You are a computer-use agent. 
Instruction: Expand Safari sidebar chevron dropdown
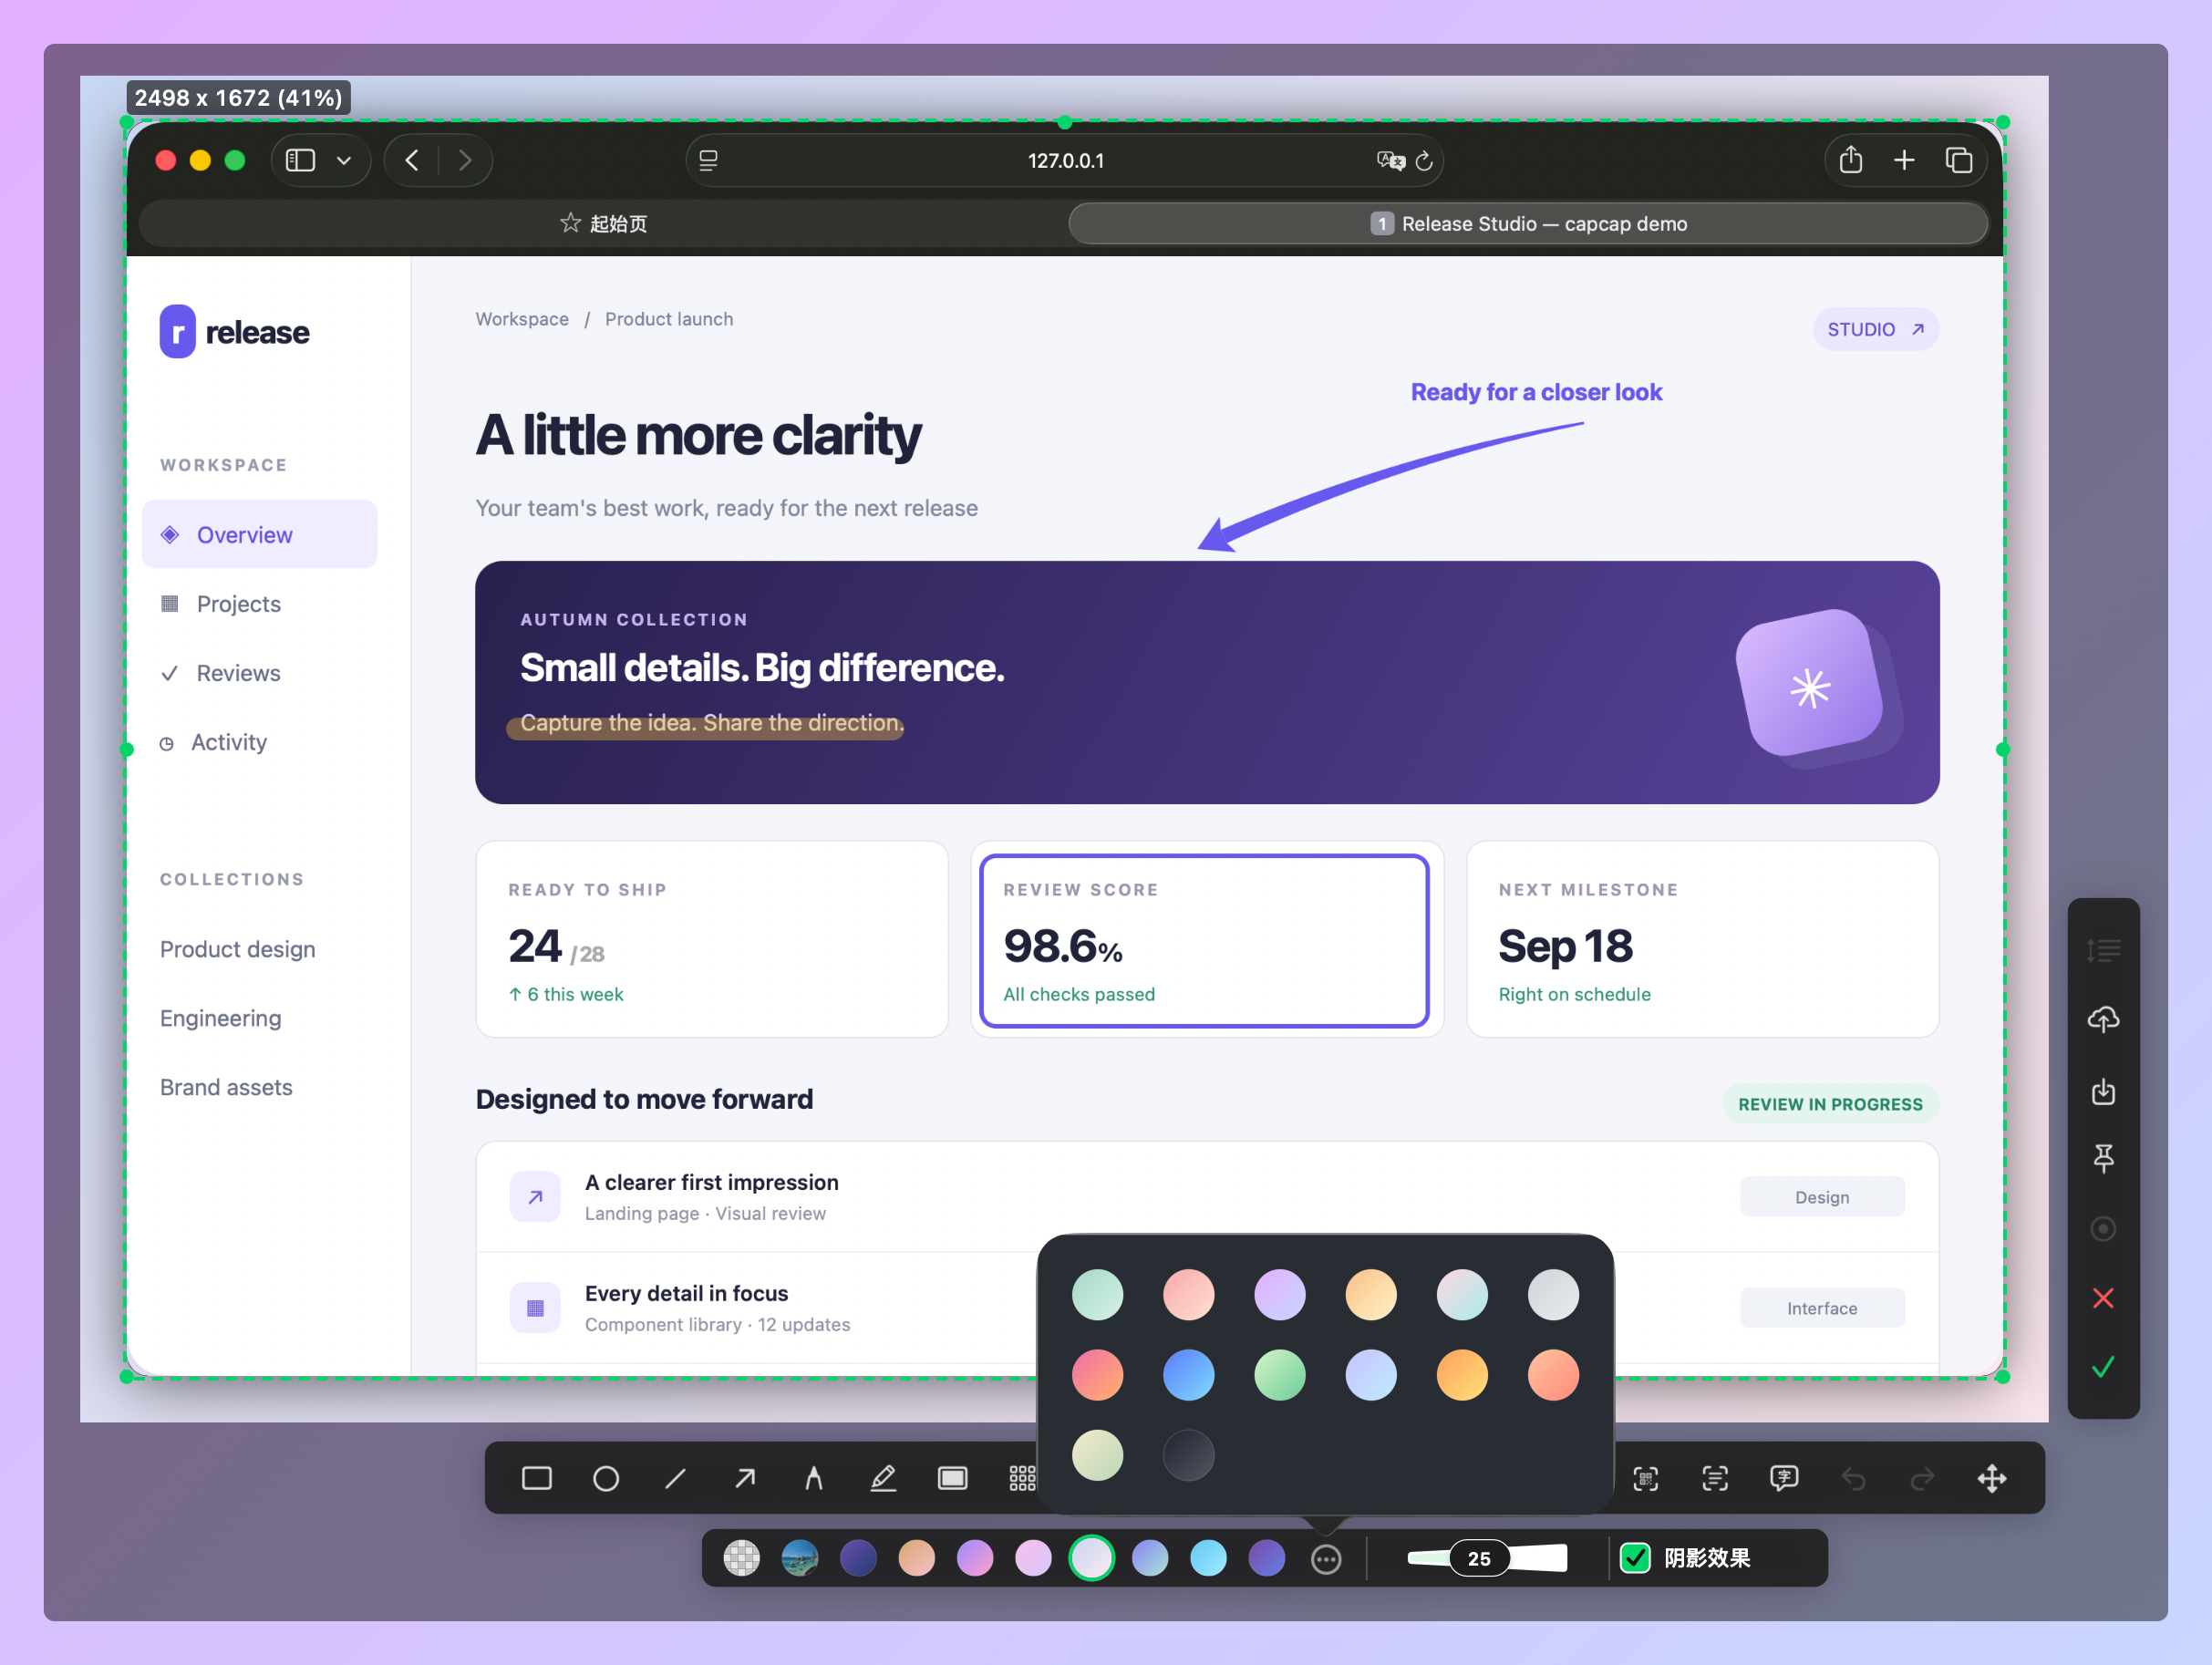click(x=344, y=160)
